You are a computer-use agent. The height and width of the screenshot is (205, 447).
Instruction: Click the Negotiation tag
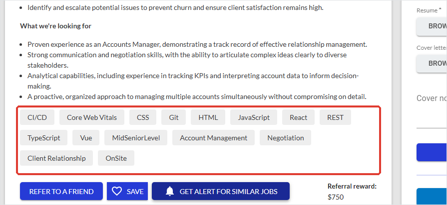click(285, 138)
